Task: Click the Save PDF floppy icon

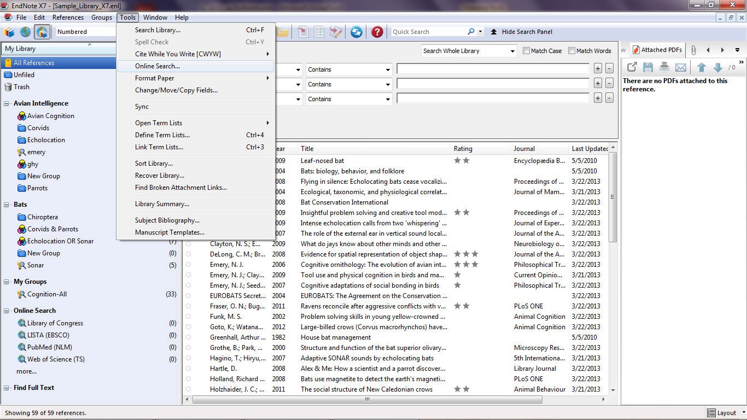Action: coord(648,67)
